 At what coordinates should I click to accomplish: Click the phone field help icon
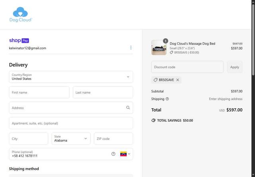(x=113, y=154)
